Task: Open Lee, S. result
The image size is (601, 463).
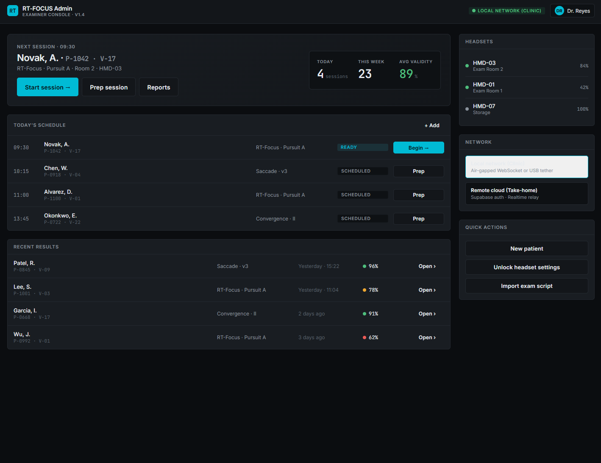Action: [x=427, y=290]
